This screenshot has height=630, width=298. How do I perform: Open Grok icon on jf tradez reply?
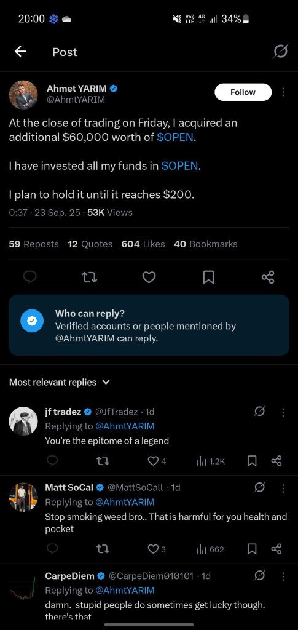pos(259,412)
